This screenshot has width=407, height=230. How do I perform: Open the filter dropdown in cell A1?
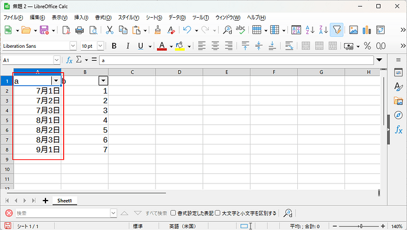[x=56, y=81]
